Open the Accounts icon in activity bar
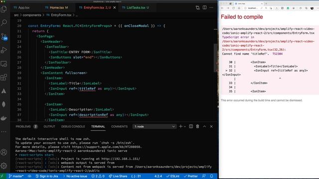Image resolution: width=319 pixels, height=179 pixels. tap(4, 152)
